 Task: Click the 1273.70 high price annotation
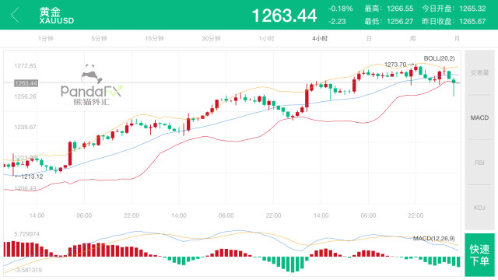click(395, 65)
